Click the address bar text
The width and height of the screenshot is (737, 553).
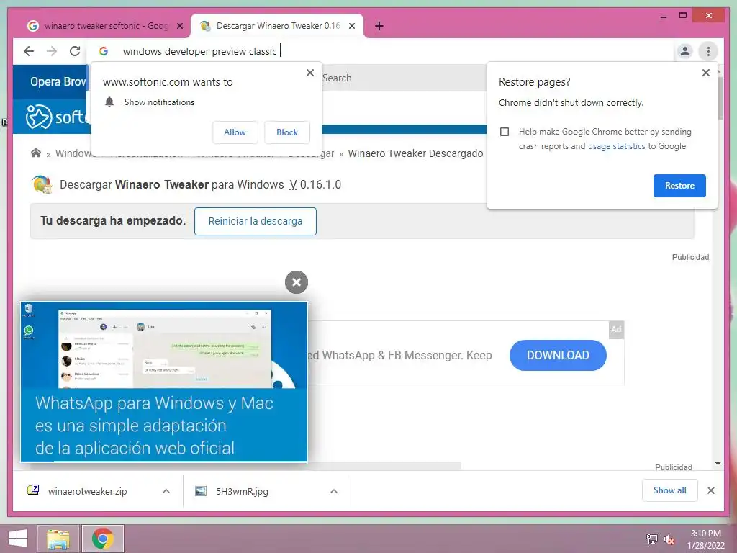pos(200,51)
